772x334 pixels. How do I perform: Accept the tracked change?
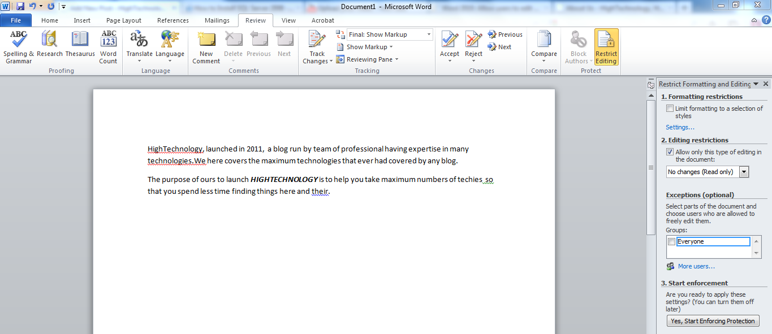tap(450, 47)
